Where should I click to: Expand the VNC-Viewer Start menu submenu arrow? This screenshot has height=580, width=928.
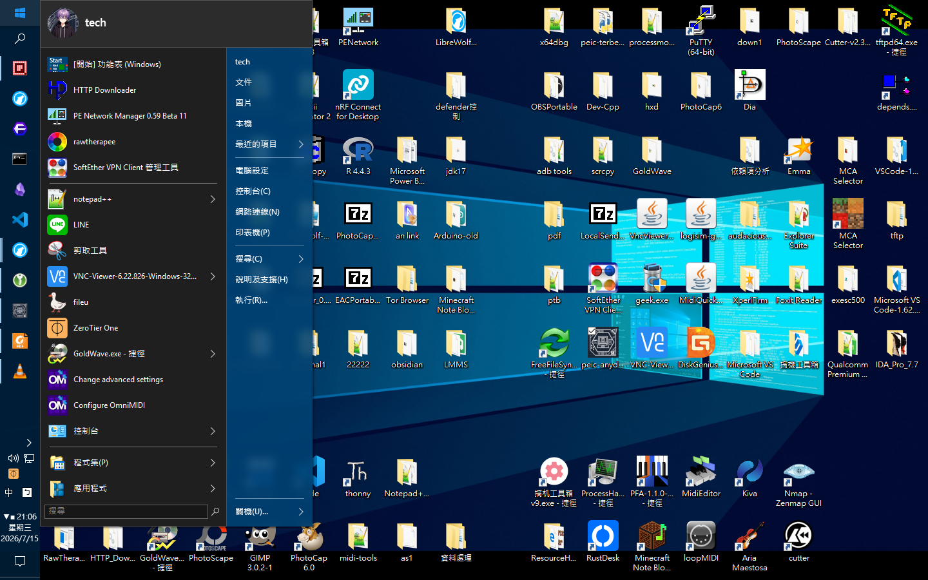[x=213, y=276]
